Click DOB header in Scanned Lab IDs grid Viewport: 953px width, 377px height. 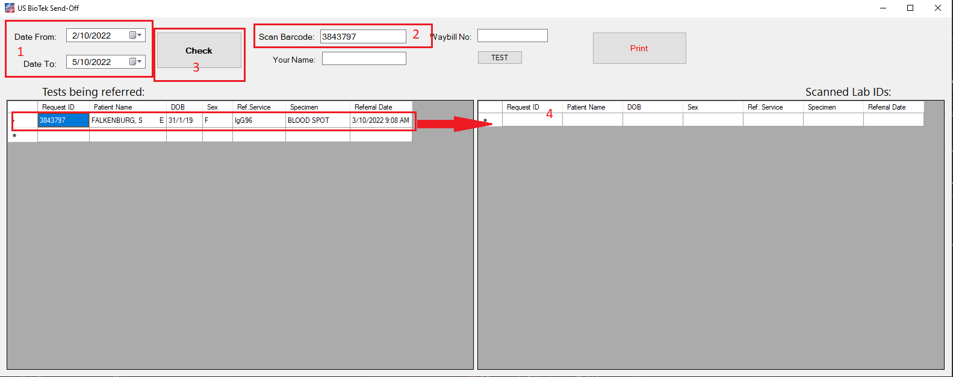[x=653, y=107]
